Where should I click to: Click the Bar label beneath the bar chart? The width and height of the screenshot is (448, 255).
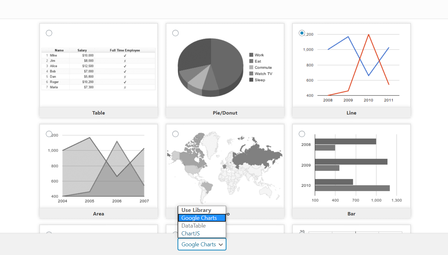coord(351,214)
